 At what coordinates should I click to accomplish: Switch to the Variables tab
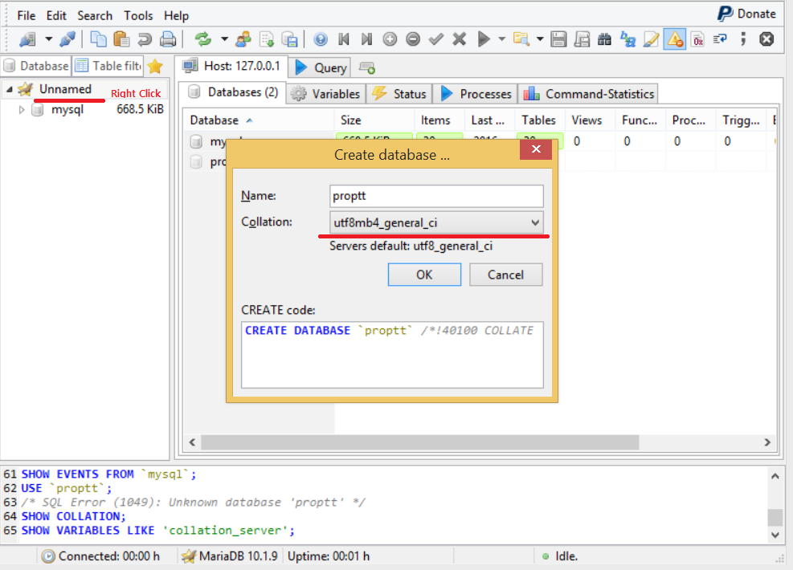pos(326,94)
